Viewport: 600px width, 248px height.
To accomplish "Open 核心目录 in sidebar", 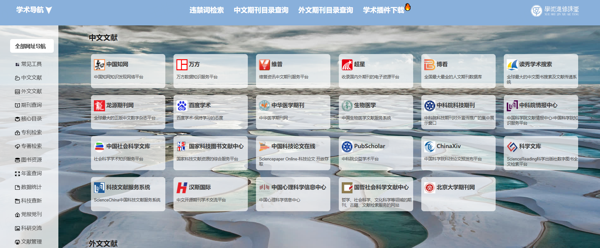I will pos(29,119).
